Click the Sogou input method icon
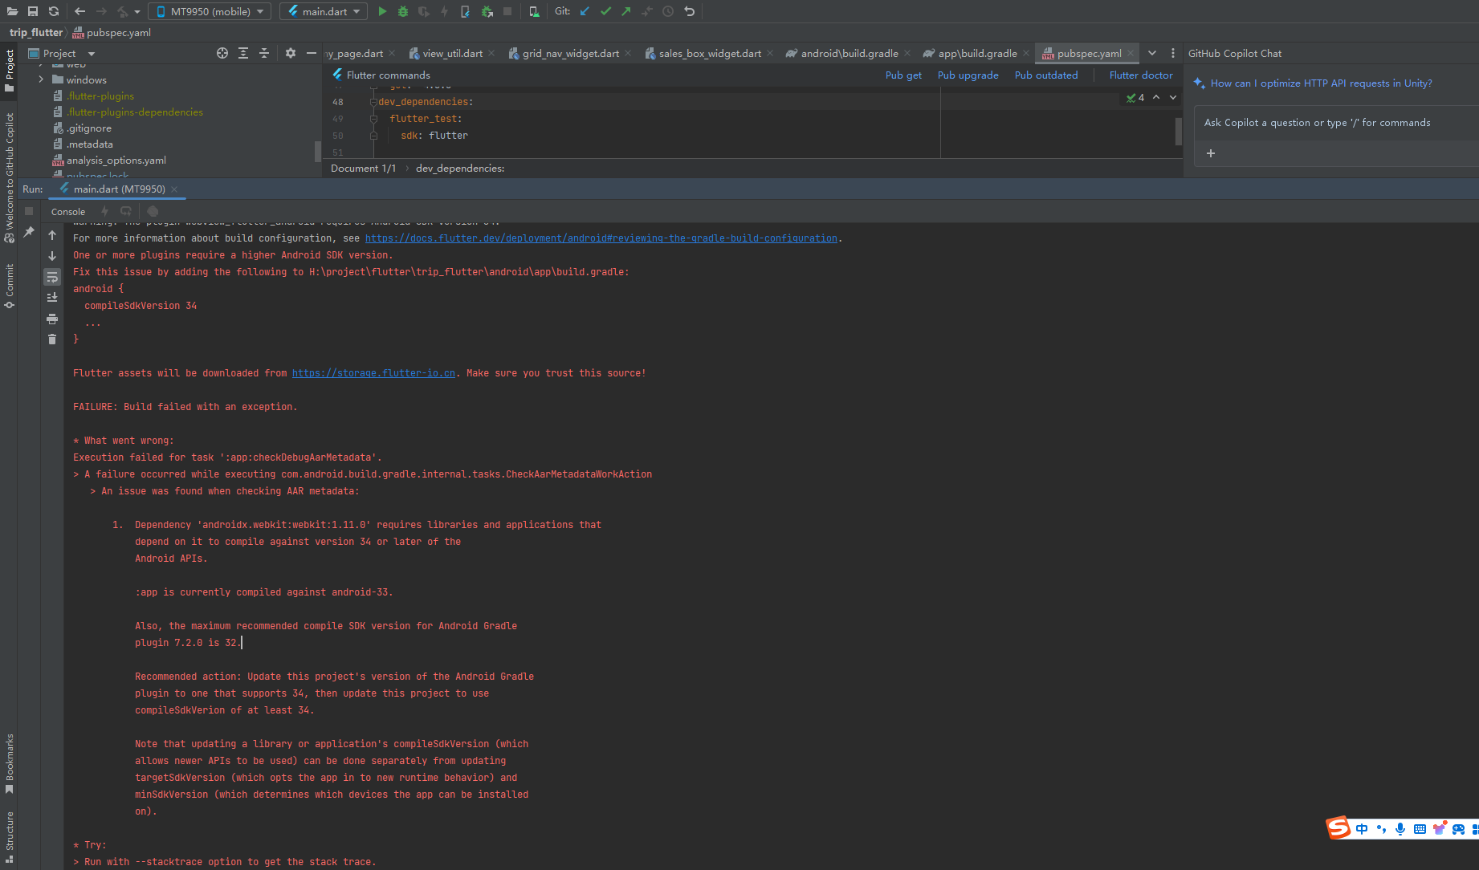Screen dimensions: 1479x870 pyautogui.click(x=1338, y=827)
